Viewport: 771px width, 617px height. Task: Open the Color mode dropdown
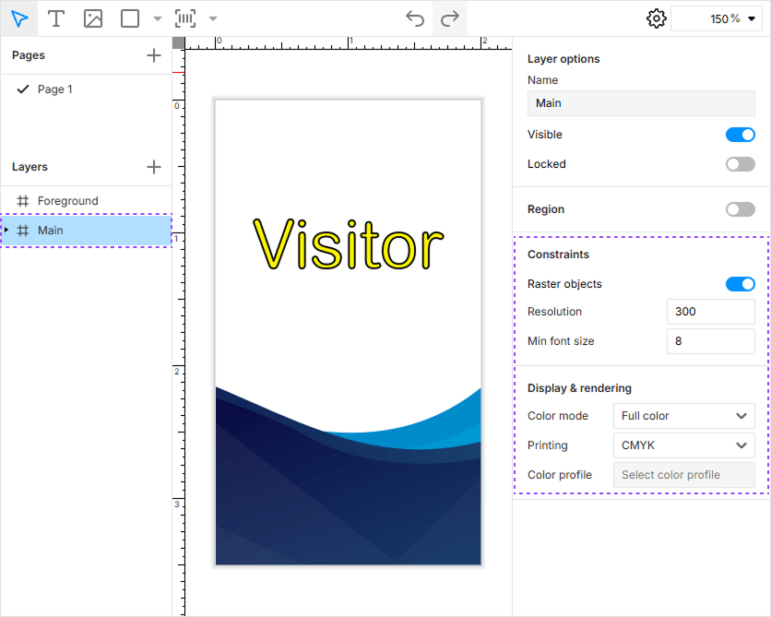pyautogui.click(x=683, y=416)
